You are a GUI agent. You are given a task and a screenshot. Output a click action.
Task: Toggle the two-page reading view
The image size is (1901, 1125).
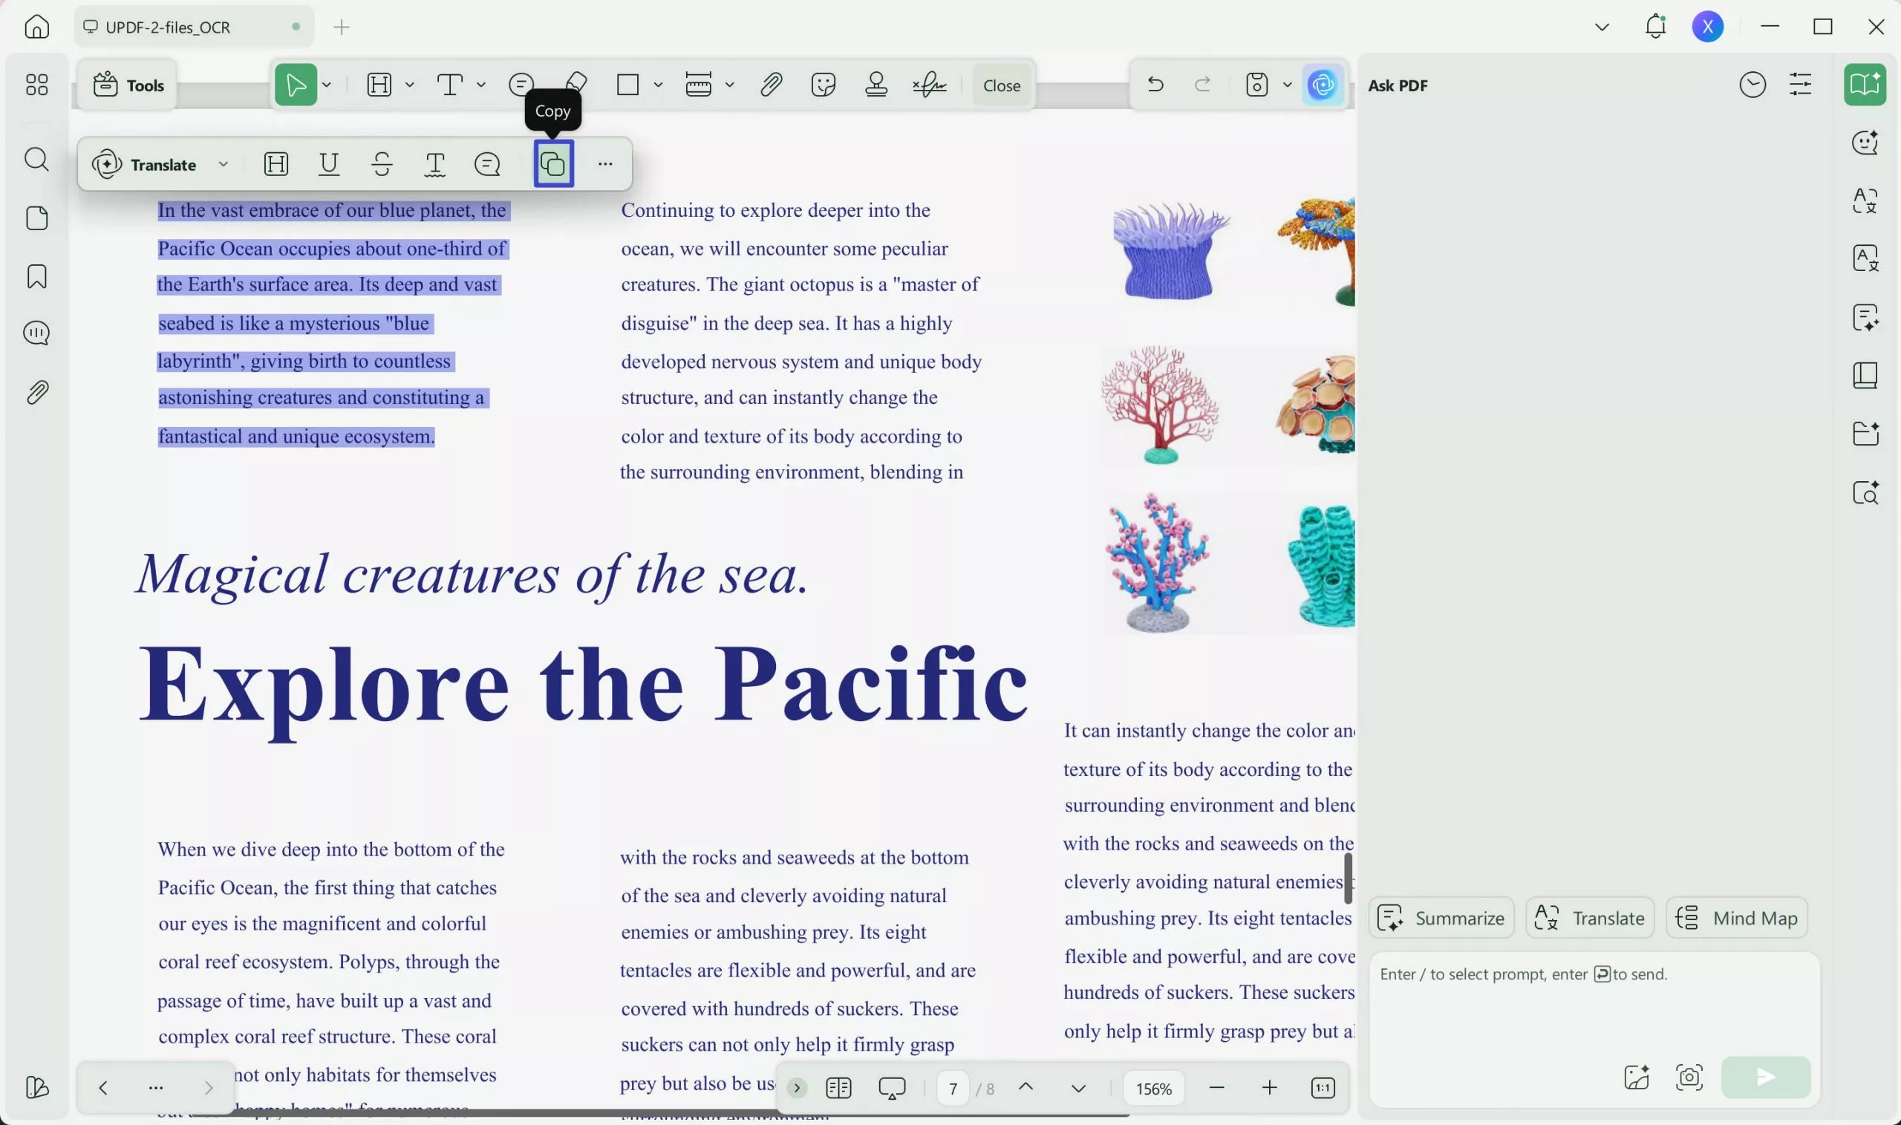838,1088
